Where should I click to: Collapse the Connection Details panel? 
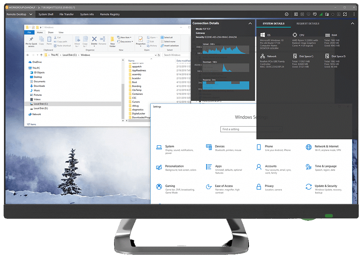(250, 23)
